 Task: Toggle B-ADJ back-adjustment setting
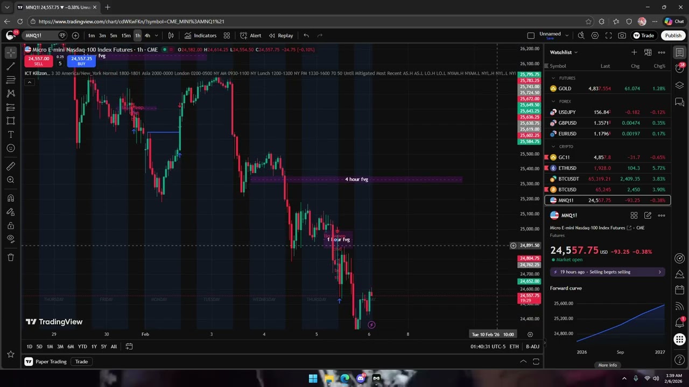[x=532, y=347]
